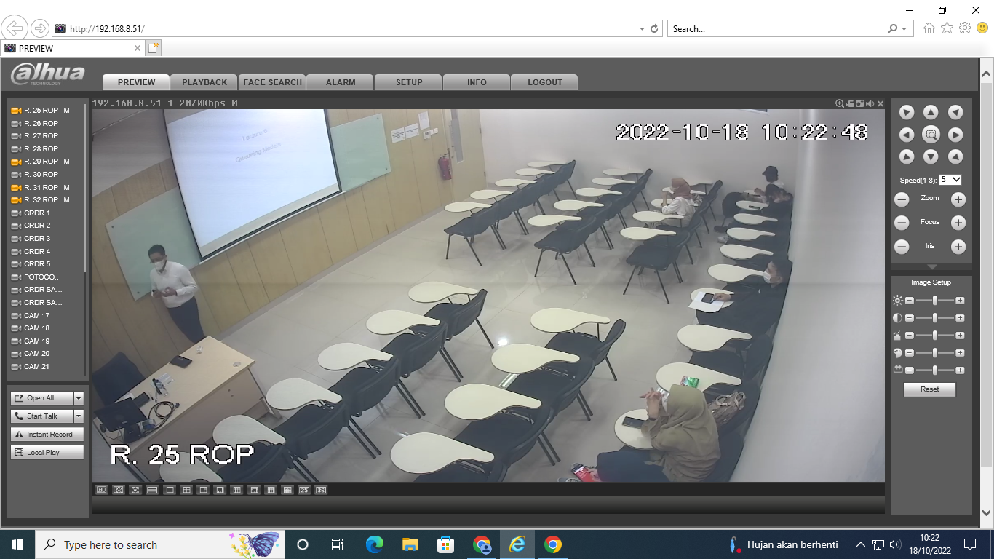Activate digital zoom magnifier on video toolbar
The width and height of the screenshot is (994, 559).
(x=840, y=103)
